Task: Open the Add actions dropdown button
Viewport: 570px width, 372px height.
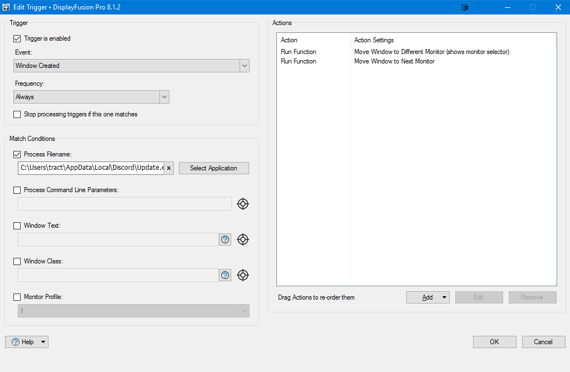Action: [x=427, y=297]
